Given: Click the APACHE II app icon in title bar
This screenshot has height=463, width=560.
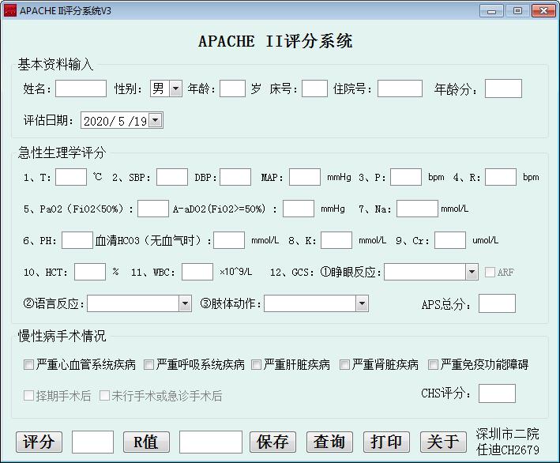Looking at the screenshot, I should 10,11.
